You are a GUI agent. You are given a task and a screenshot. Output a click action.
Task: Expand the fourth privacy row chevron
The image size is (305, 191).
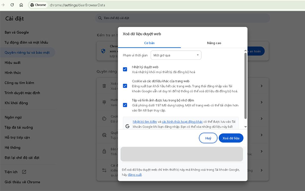[262, 135]
